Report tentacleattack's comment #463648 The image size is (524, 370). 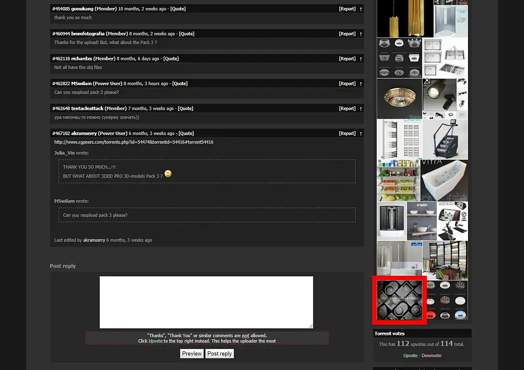tap(347, 109)
